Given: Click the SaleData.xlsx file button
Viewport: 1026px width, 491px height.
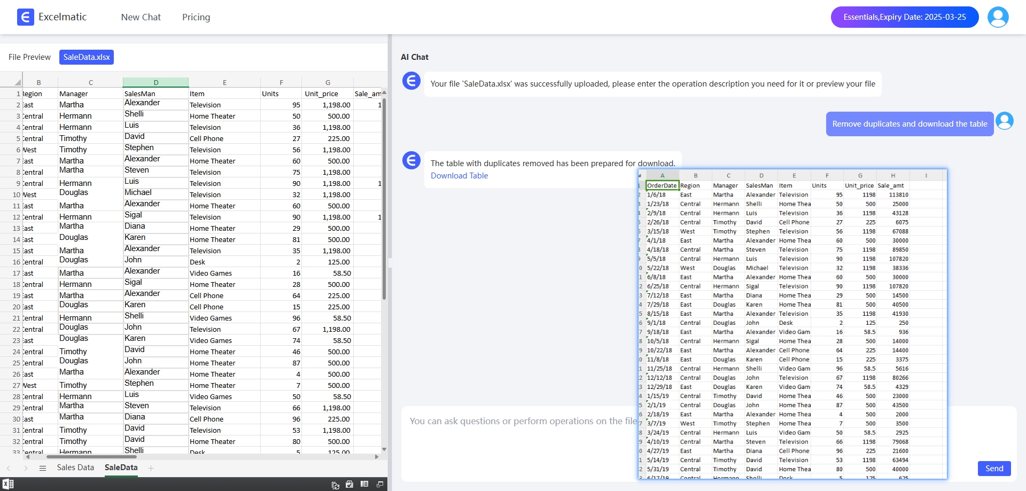Looking at the screenshot, I should coord(87,57).
